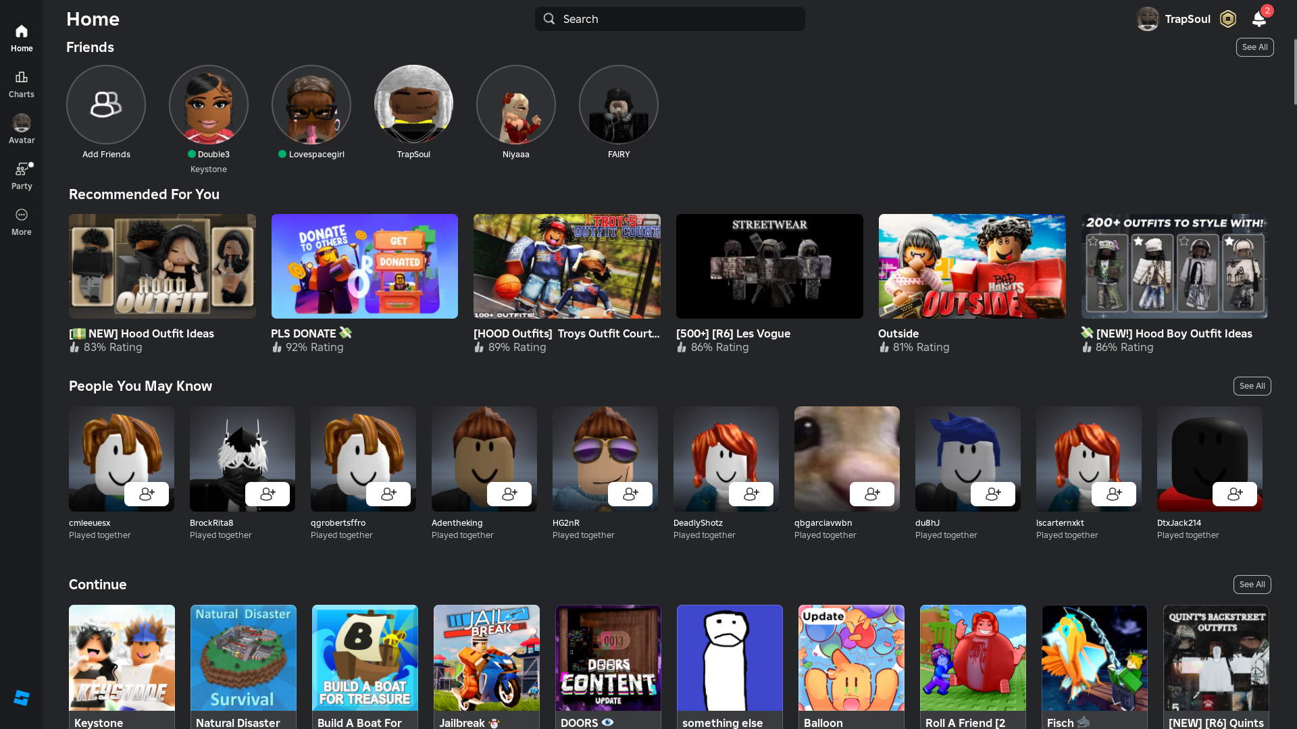Click the Robux currency icon
This screenshot has height=729, width=1297.
[1228, 19]
